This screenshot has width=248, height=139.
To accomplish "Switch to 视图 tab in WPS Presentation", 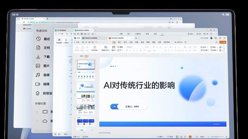I will pyautogui.click(x=154, y=42).
